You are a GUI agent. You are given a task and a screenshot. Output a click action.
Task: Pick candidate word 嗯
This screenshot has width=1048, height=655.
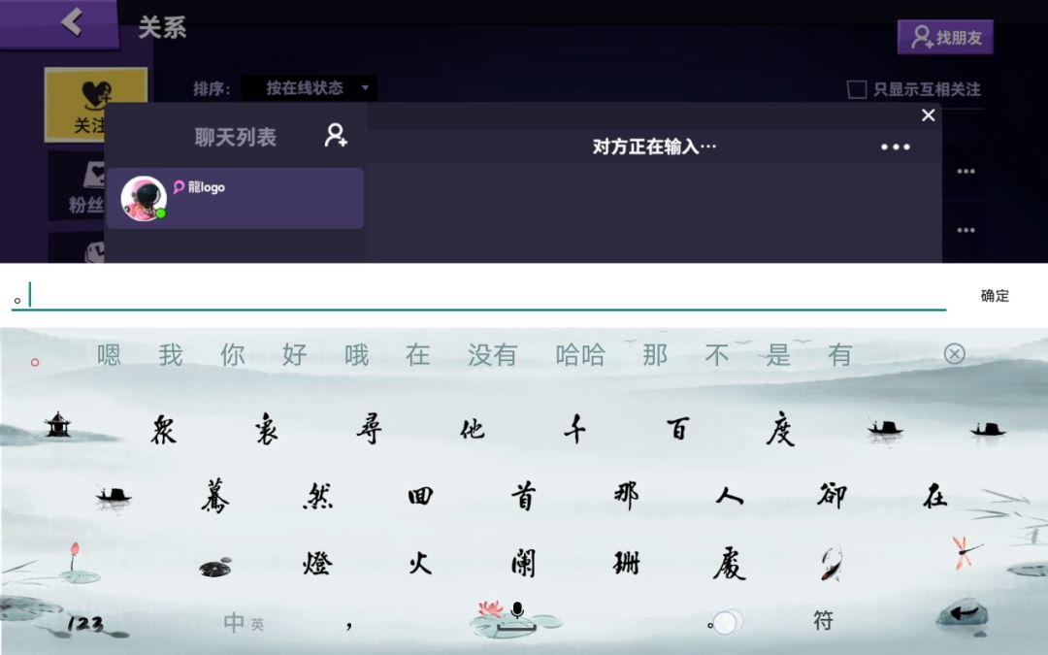coord(109,354)
